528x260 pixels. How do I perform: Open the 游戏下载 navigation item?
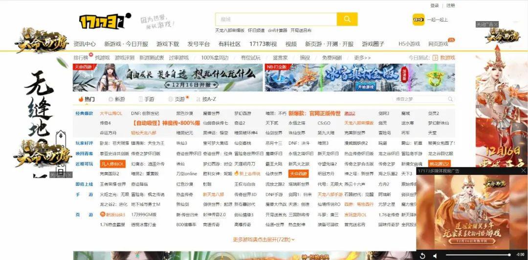[x=168, y=44]
